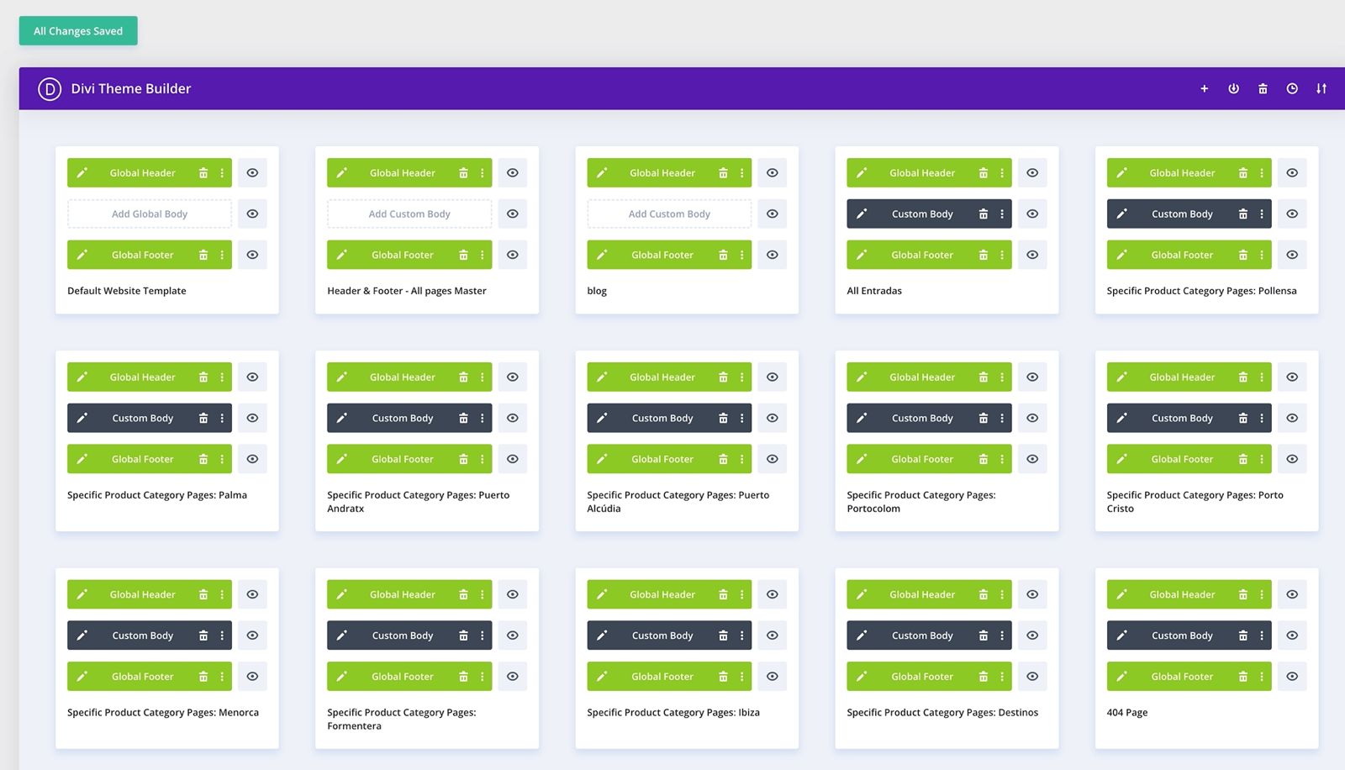Edit Custom Body of All Entradas template
1345x770 pixels.
[x=862, y=214]
